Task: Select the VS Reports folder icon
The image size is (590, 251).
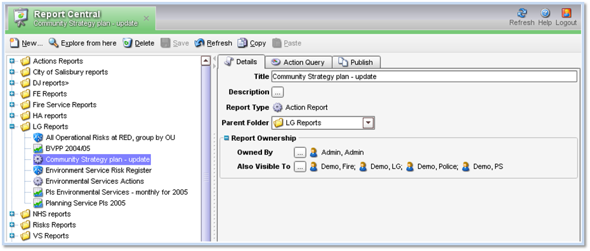Action: (x=25, y=236)
